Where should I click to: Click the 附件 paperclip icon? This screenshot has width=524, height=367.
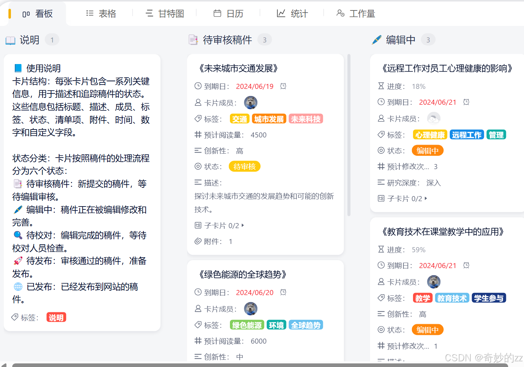point(198,241)
